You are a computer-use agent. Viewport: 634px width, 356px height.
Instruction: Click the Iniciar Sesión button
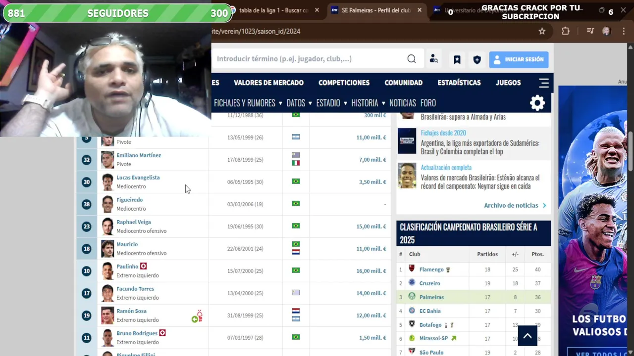click(519, 59)
